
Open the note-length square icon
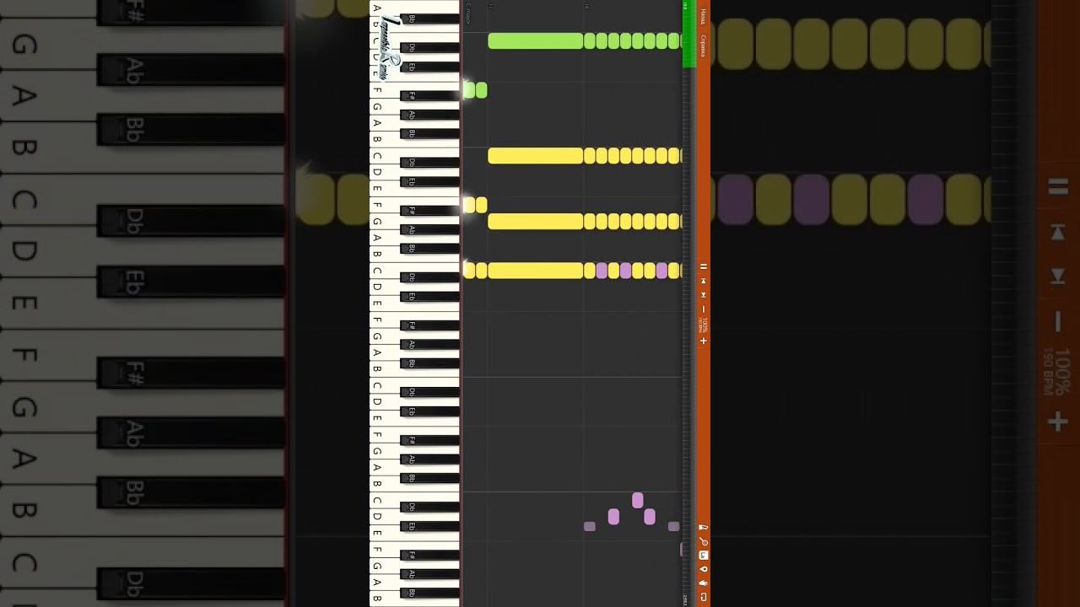point(704,556)
